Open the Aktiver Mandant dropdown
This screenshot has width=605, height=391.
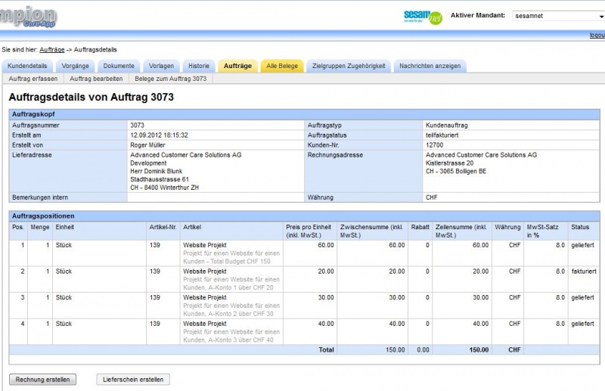coord(558,16)
